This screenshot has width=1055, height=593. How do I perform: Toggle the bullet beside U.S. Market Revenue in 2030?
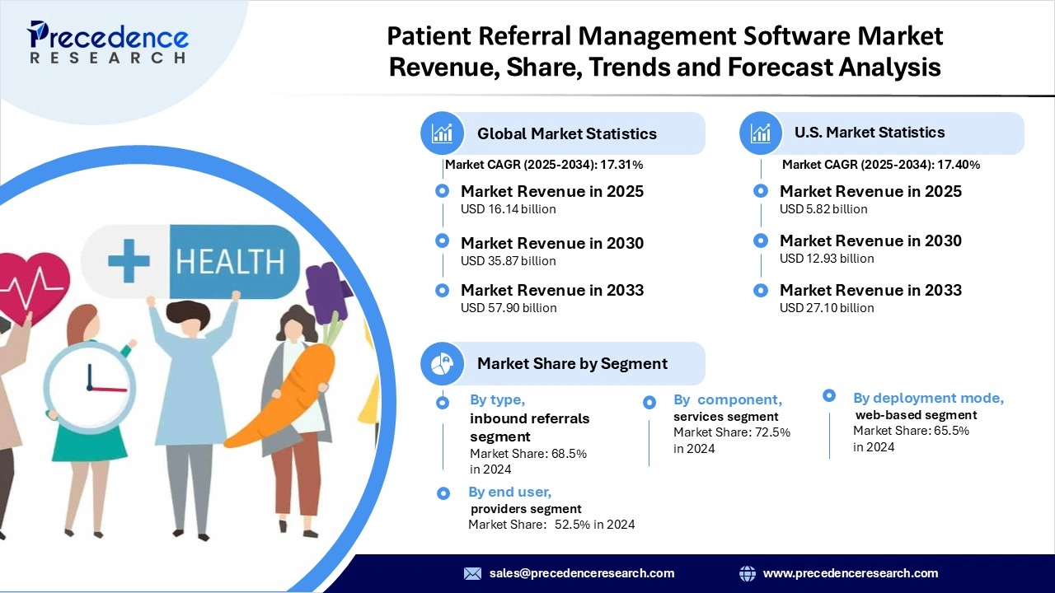click(760, 240)
